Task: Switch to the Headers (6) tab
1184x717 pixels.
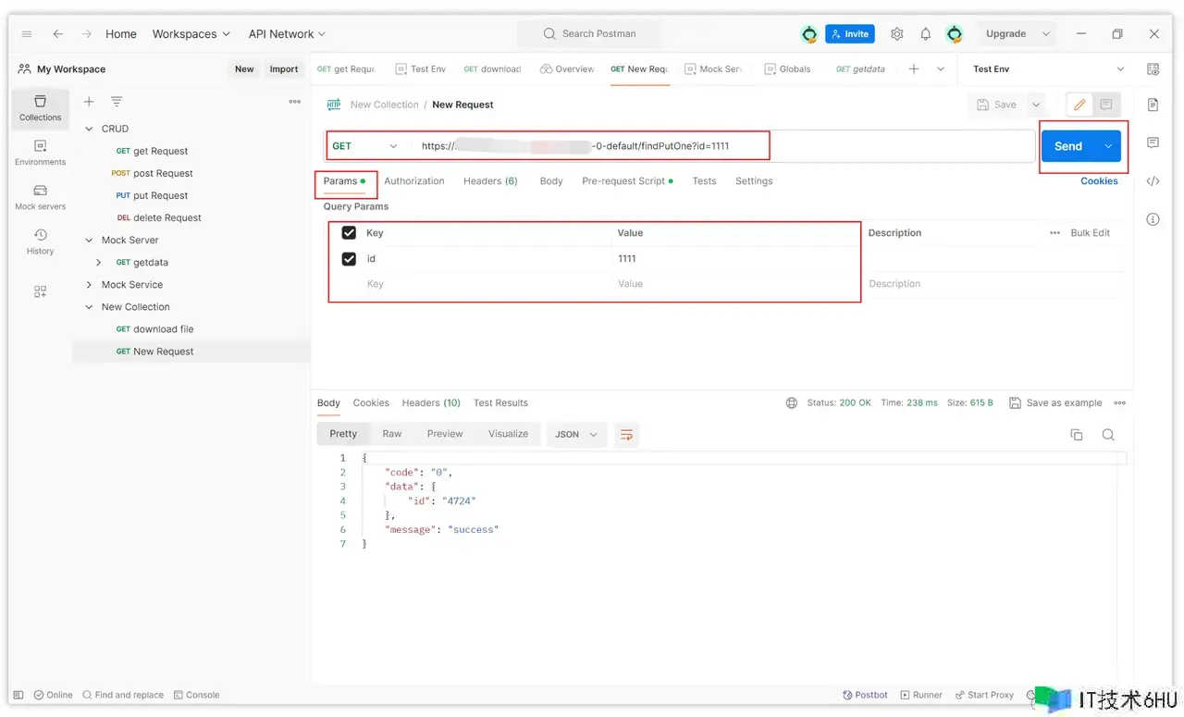Action: coord(490,181)
